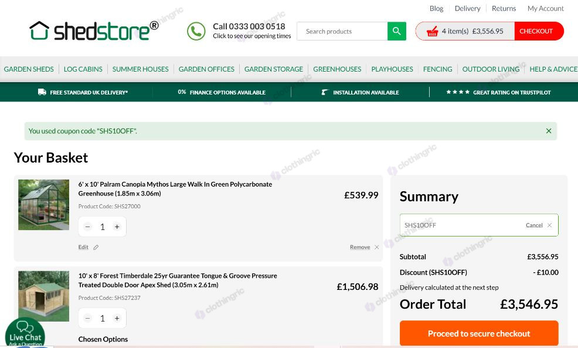Click the Discount -£10.00 value
Screen dimensions: 578x348
pyautogui.click(x=546, y=272)
